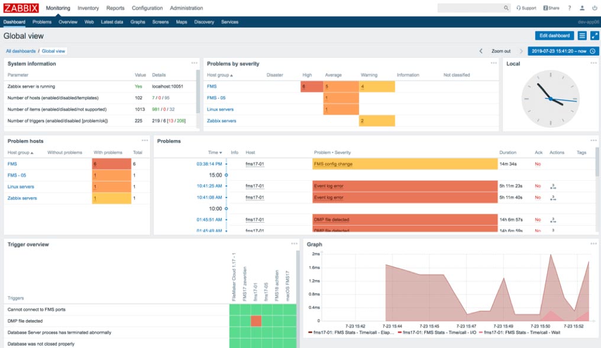
Task: Open the Global view breadcrumb link
Action: click(x=53, y=51)
